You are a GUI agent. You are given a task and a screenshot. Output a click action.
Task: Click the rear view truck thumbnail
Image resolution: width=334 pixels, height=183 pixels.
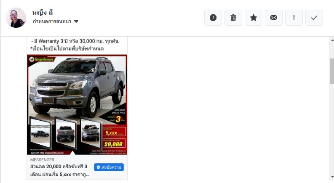[x=65, y=133]
